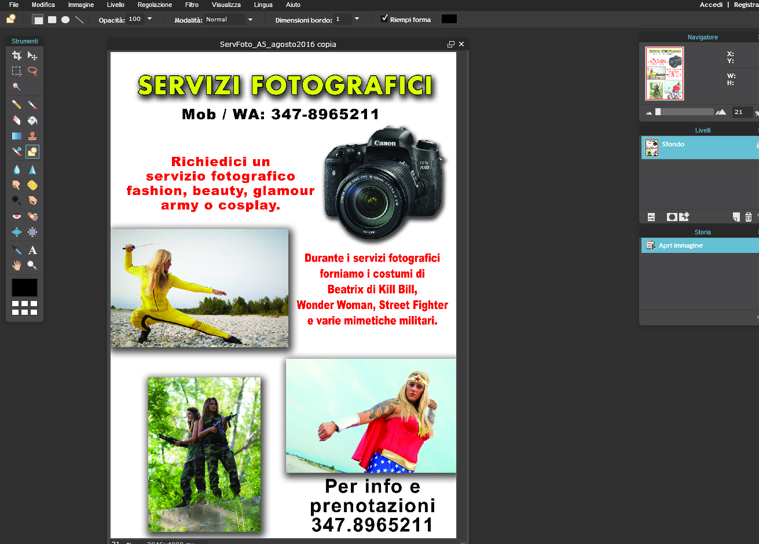Select the Type text tool
759x544 pixels.
[x=32, y=250]
